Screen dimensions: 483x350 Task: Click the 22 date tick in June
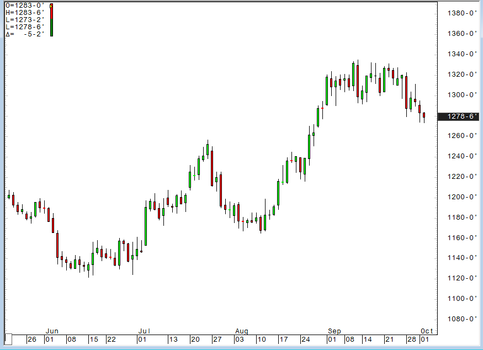111,339
